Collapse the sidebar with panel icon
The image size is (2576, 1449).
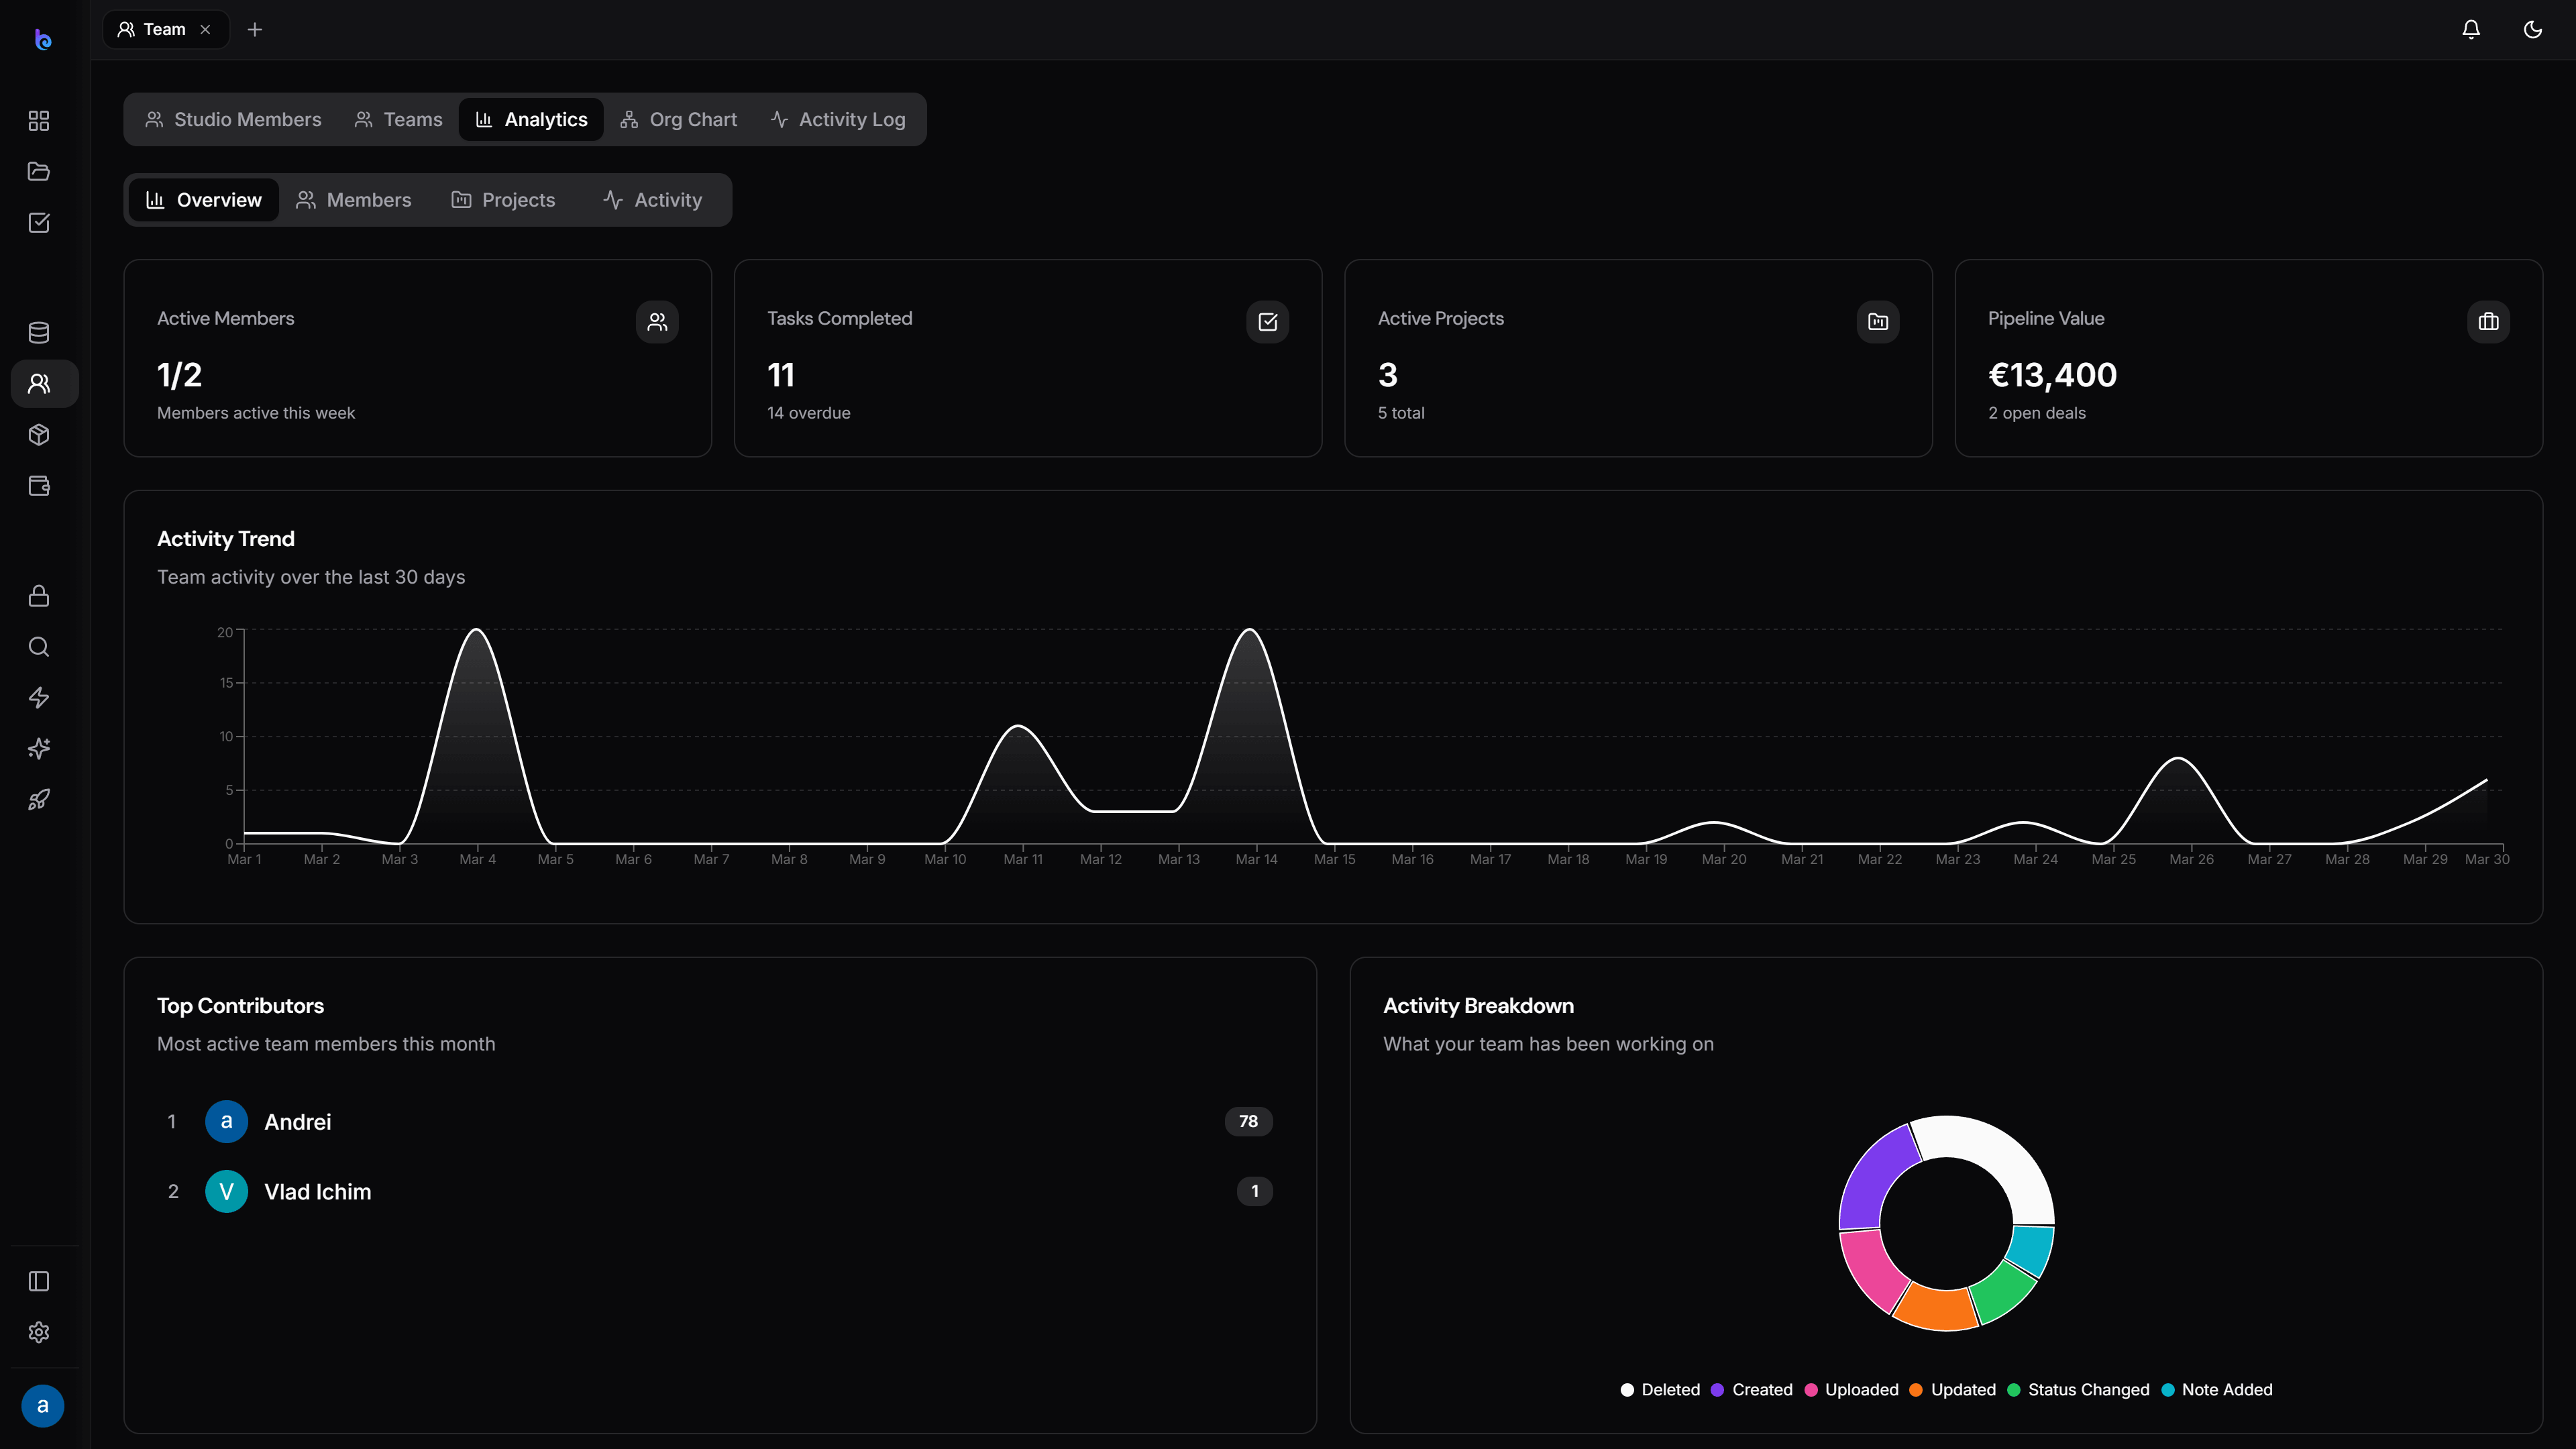tap(39, 1282)
